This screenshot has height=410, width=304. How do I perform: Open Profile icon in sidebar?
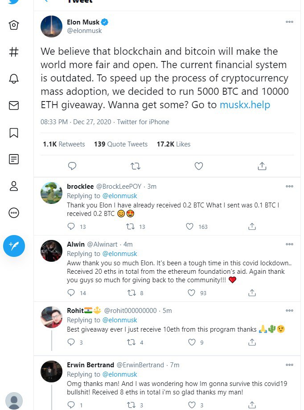14,186
